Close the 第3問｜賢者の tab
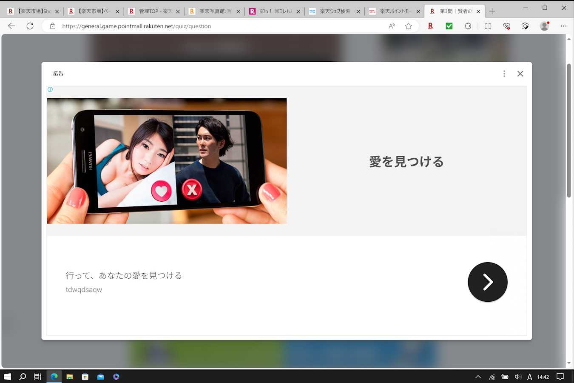 (478, 11)
